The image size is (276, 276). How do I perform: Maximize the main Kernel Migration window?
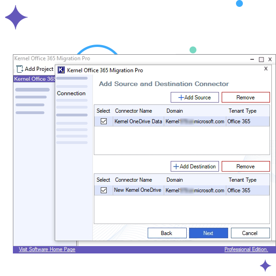(261, 59)
